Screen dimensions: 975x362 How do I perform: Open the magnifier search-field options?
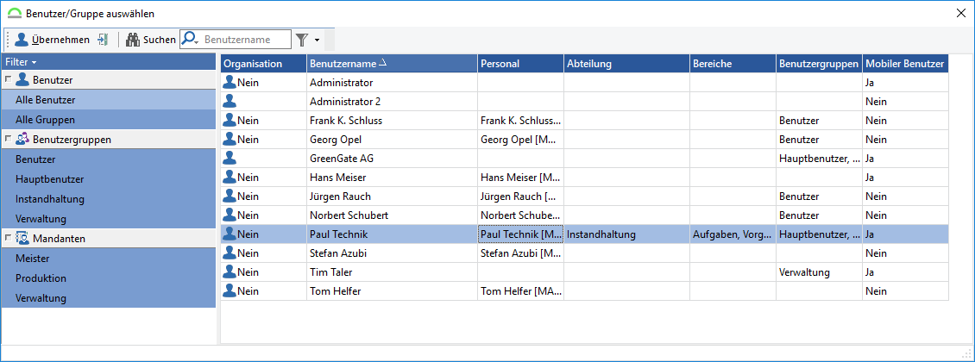tap(190, 40)
